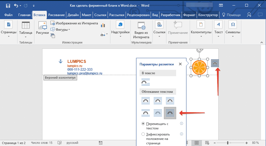Screen dimensions: 266x146
Task: Open the Главная ribbon tab
Action: [24, 15]
